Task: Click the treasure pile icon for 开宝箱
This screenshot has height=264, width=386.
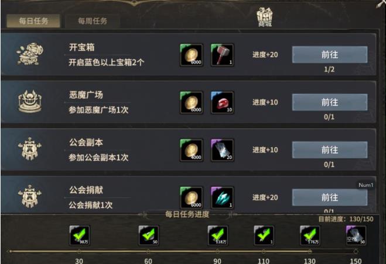Action: 30,54
